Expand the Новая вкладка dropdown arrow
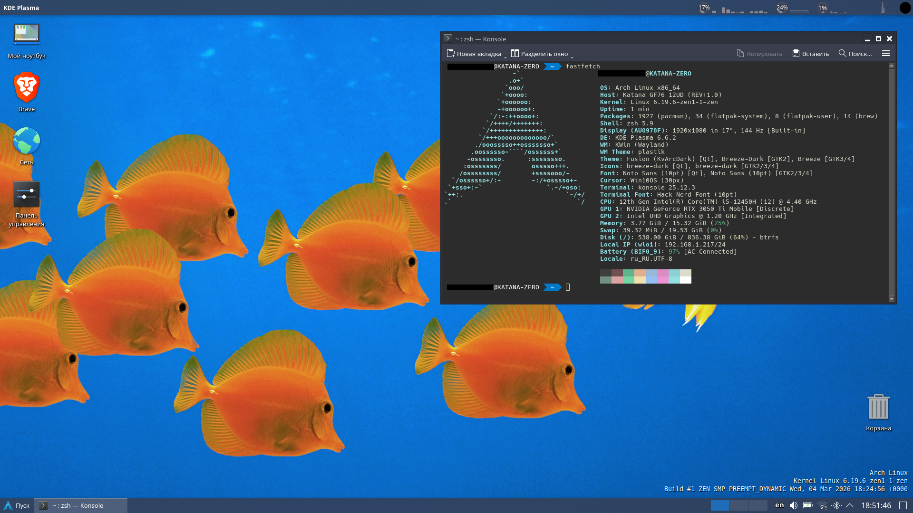This screenshot has height=513, width=913. click(x=505, y=57)
